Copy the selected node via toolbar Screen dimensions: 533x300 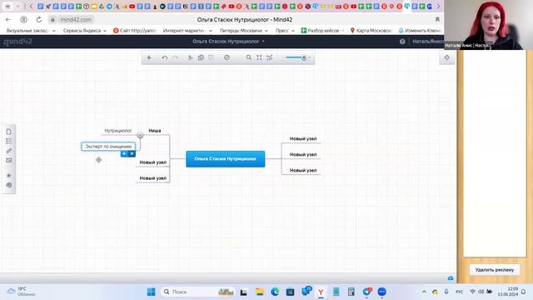(x=201, y=57)
